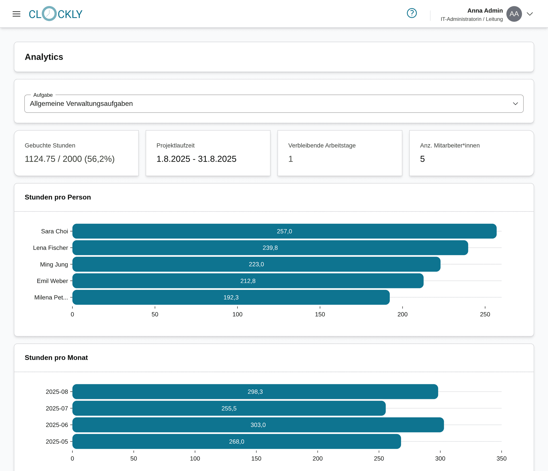
Task: Click the Lena Fischer axis label
Action: (51, 248)
